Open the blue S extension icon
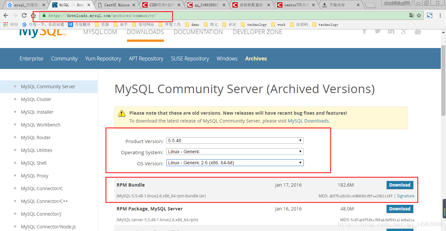This screenshot has height=231, width=446. pyautogui.click(x=430, y=15)
